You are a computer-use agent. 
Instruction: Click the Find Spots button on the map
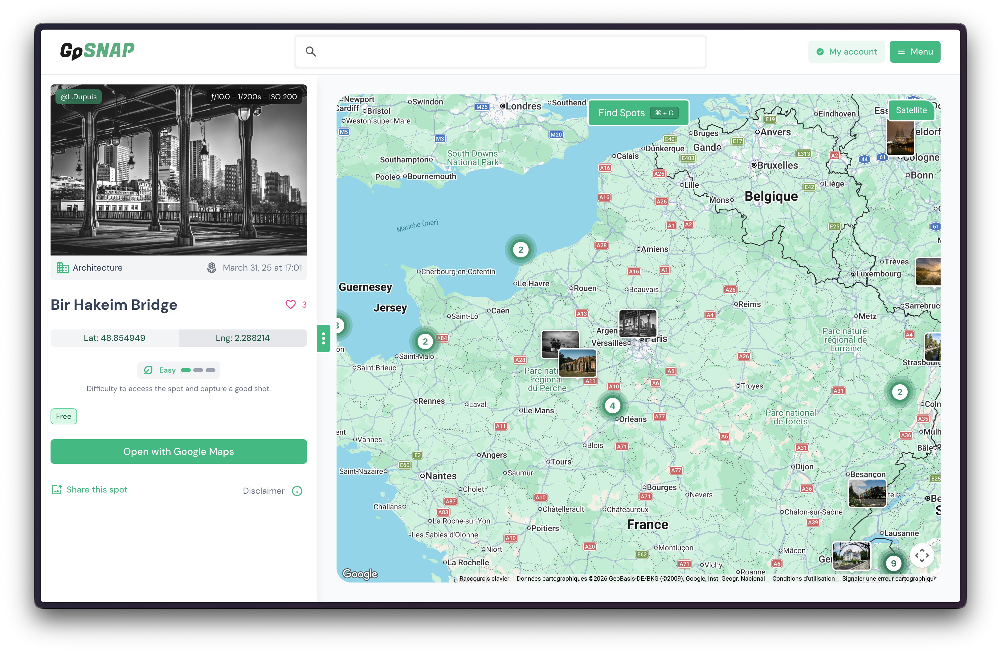[x=638, y=113]
